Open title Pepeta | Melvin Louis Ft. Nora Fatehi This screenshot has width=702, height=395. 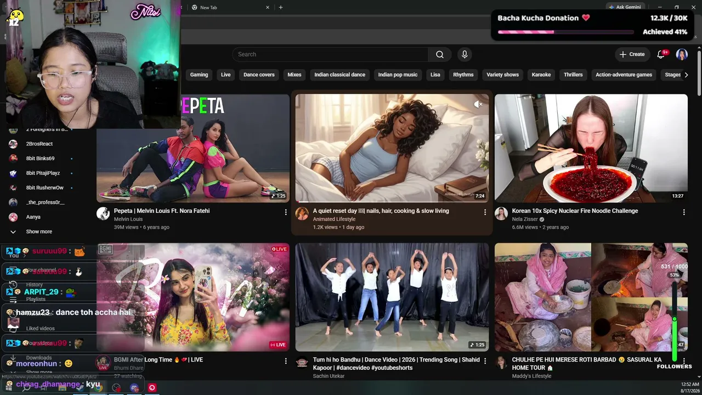162,211
